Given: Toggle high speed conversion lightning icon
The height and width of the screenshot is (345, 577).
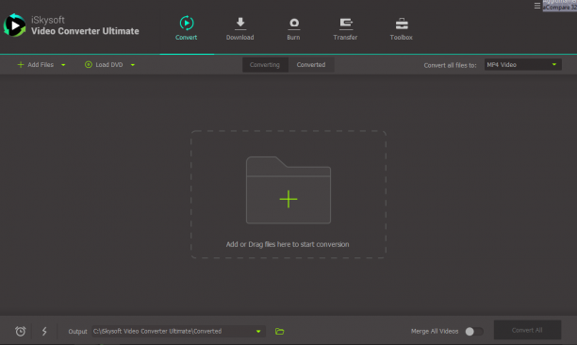Looking at the screenshot, I should tap(44, 331).
